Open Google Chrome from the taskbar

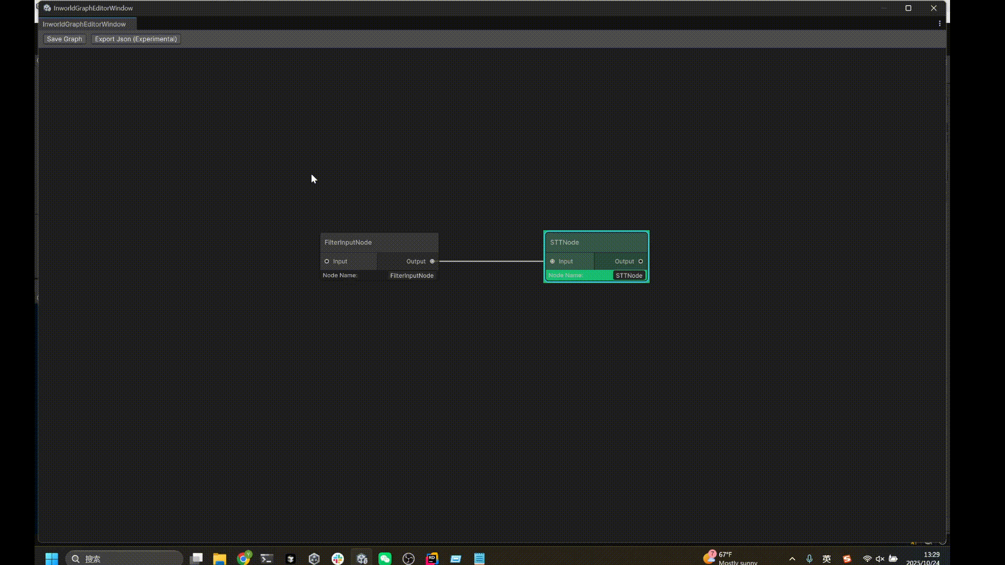click(243, 558)
